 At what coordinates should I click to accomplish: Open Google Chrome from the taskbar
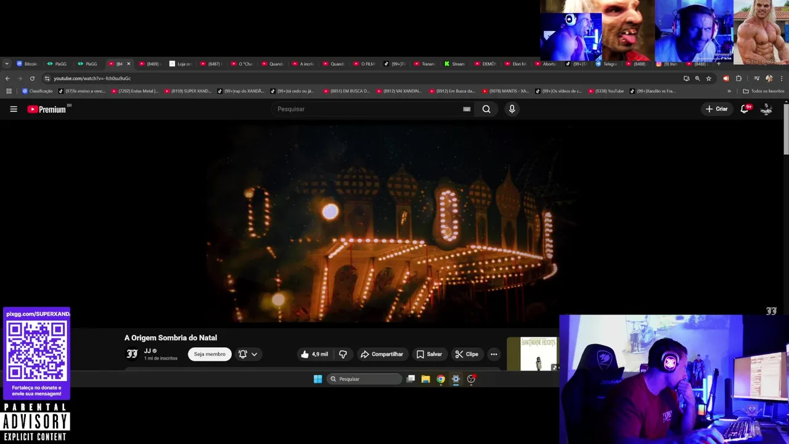[x=441, y=379]
